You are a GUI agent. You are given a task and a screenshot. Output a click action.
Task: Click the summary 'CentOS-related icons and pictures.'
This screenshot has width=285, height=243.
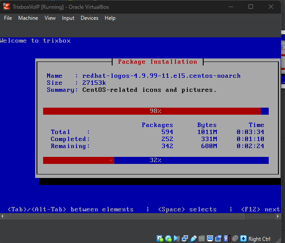149,90
